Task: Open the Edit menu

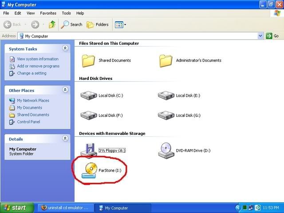Action: (18, 13)
